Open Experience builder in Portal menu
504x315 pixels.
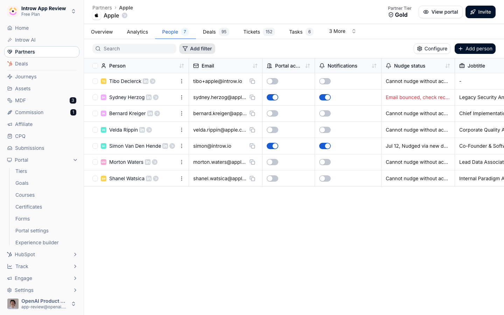(37, 243)
